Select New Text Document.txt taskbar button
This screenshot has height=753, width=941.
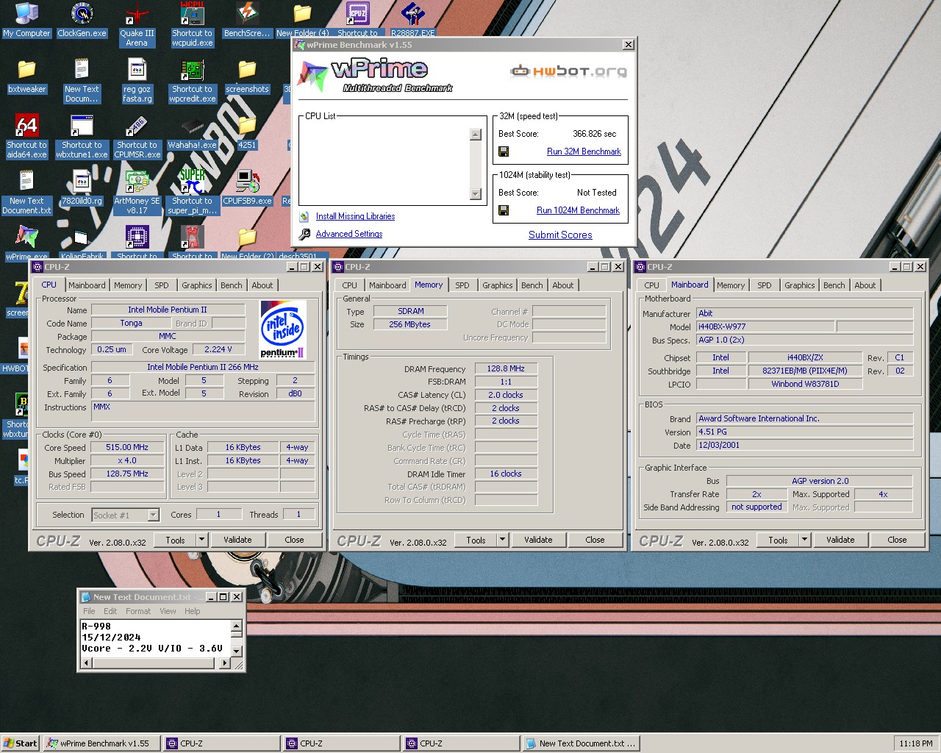pos(581,743)
